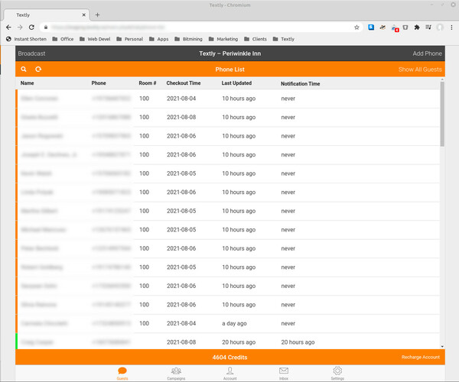Click Recharge Account link
The width and height of the screenshot is (459, 382).
pyautogui.click(x=421, y=357)
